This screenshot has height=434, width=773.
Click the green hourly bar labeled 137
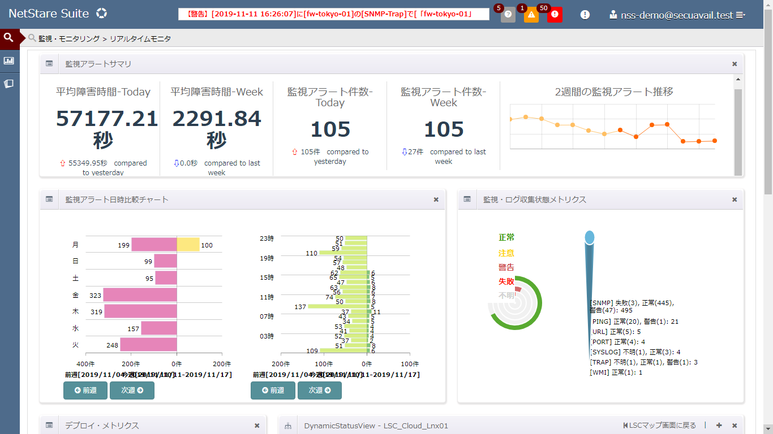[x=337, y=307]
